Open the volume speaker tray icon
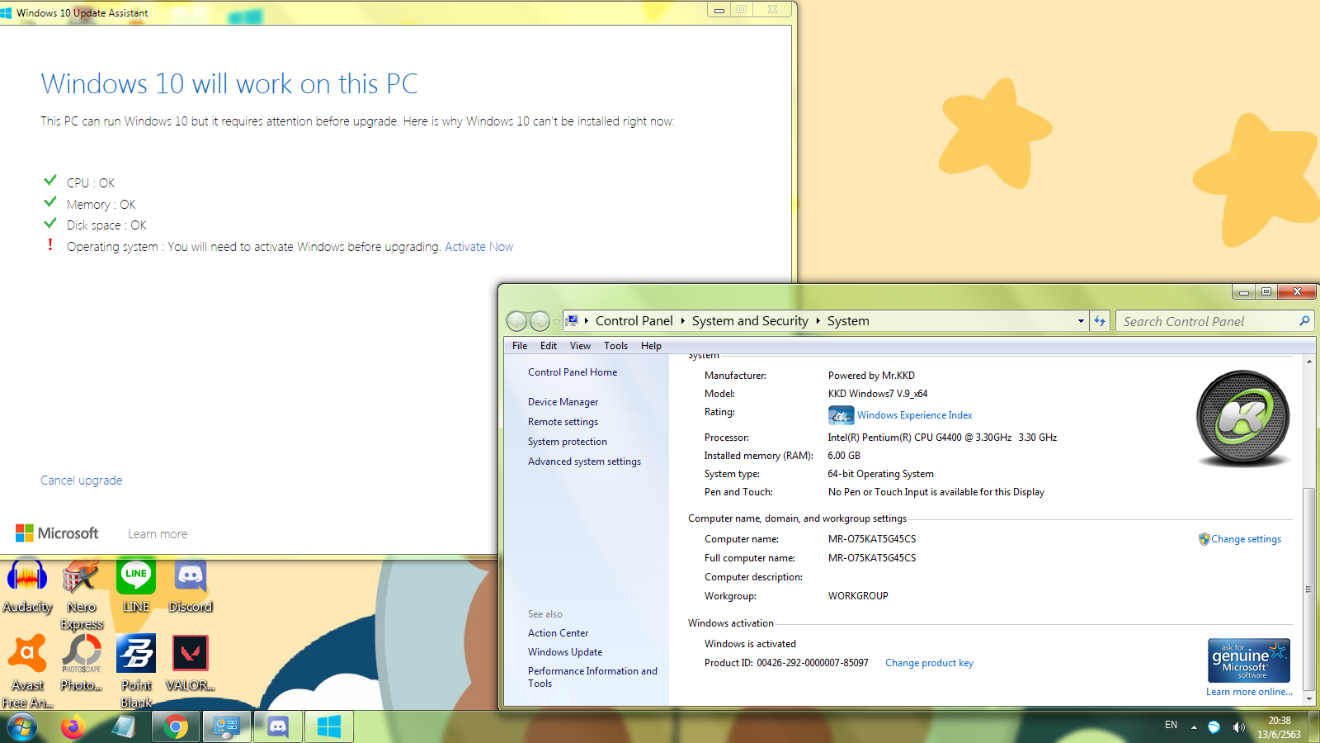The image size is (1320, 743). click(x=1238, y=727)
